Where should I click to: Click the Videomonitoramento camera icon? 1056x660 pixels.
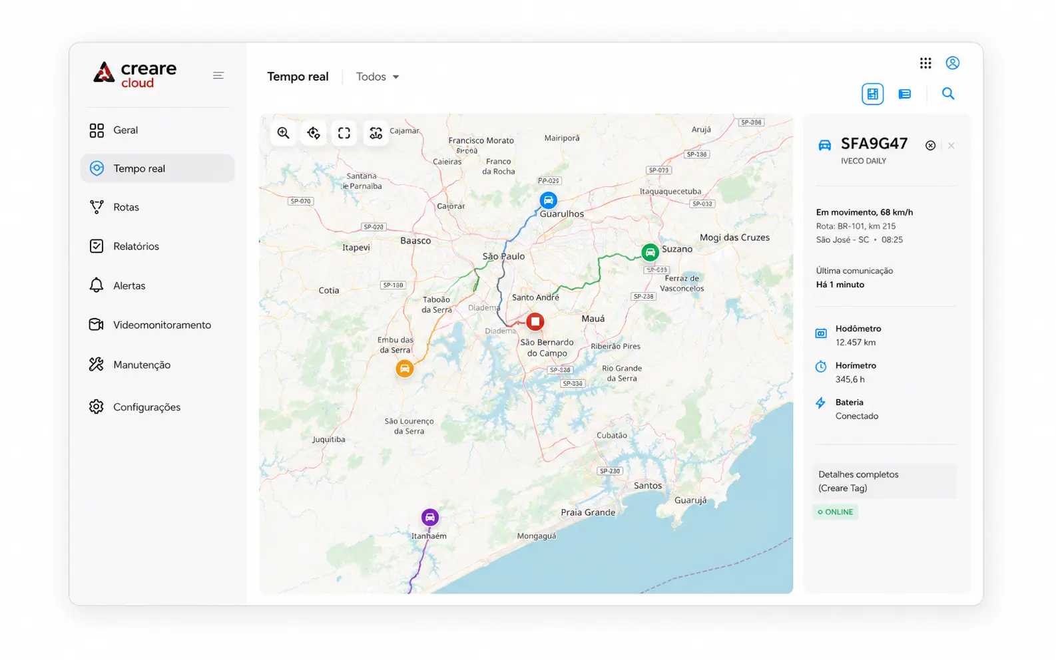click(97, 325)
